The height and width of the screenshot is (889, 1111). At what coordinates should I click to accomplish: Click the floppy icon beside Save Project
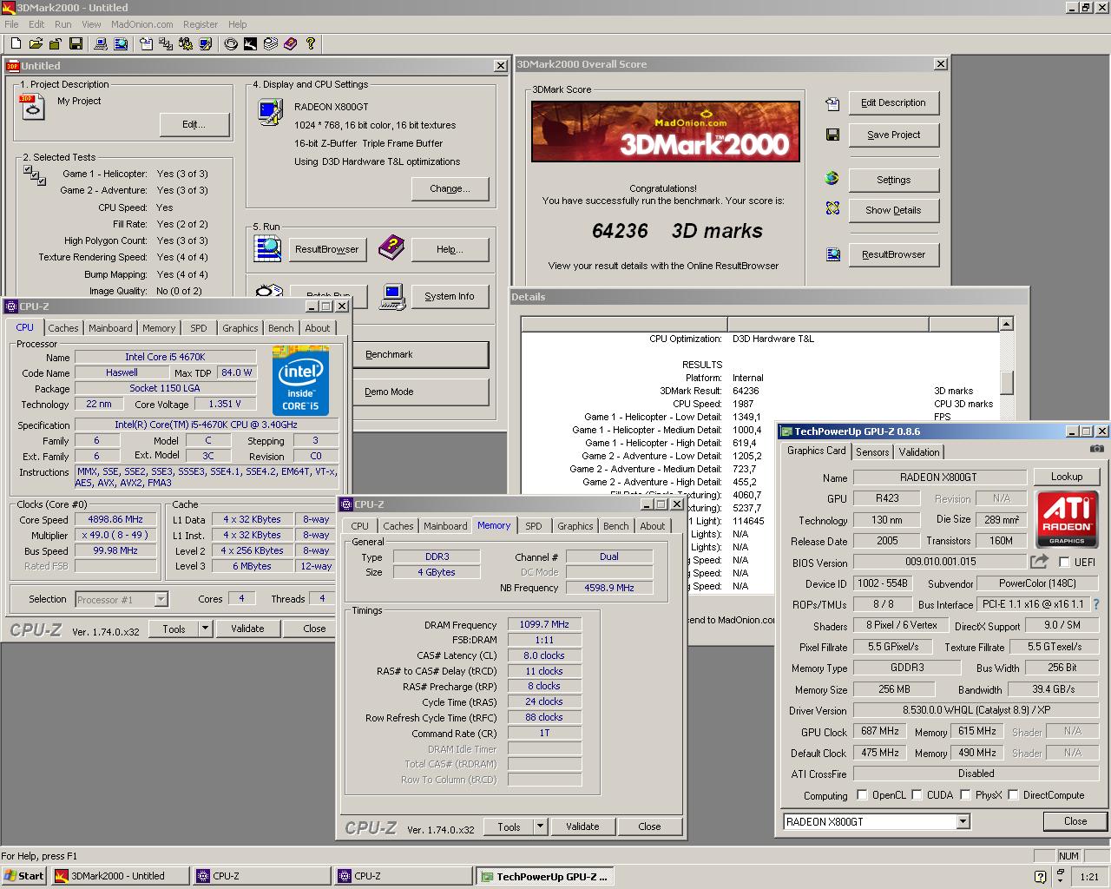pyautogui.click(x=832, y=135)
